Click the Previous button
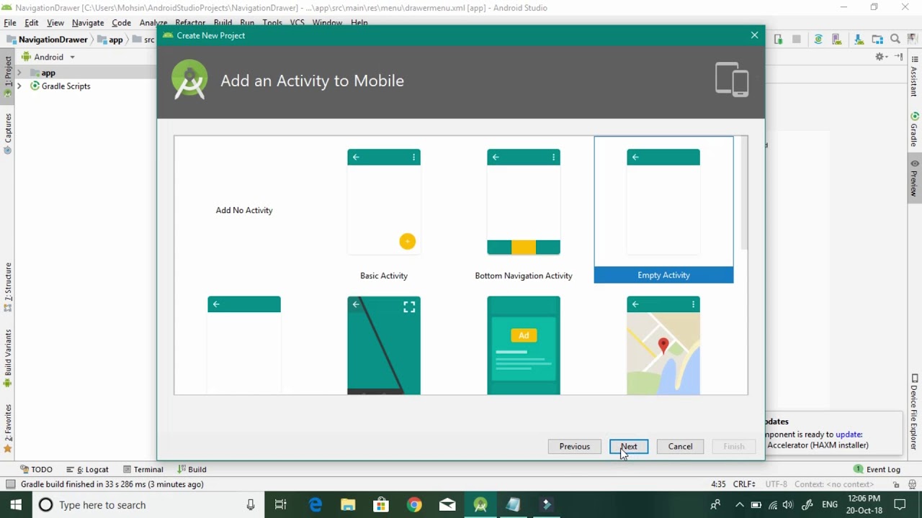922x518 pixels. pyautogui.click(x=575, y=447)
